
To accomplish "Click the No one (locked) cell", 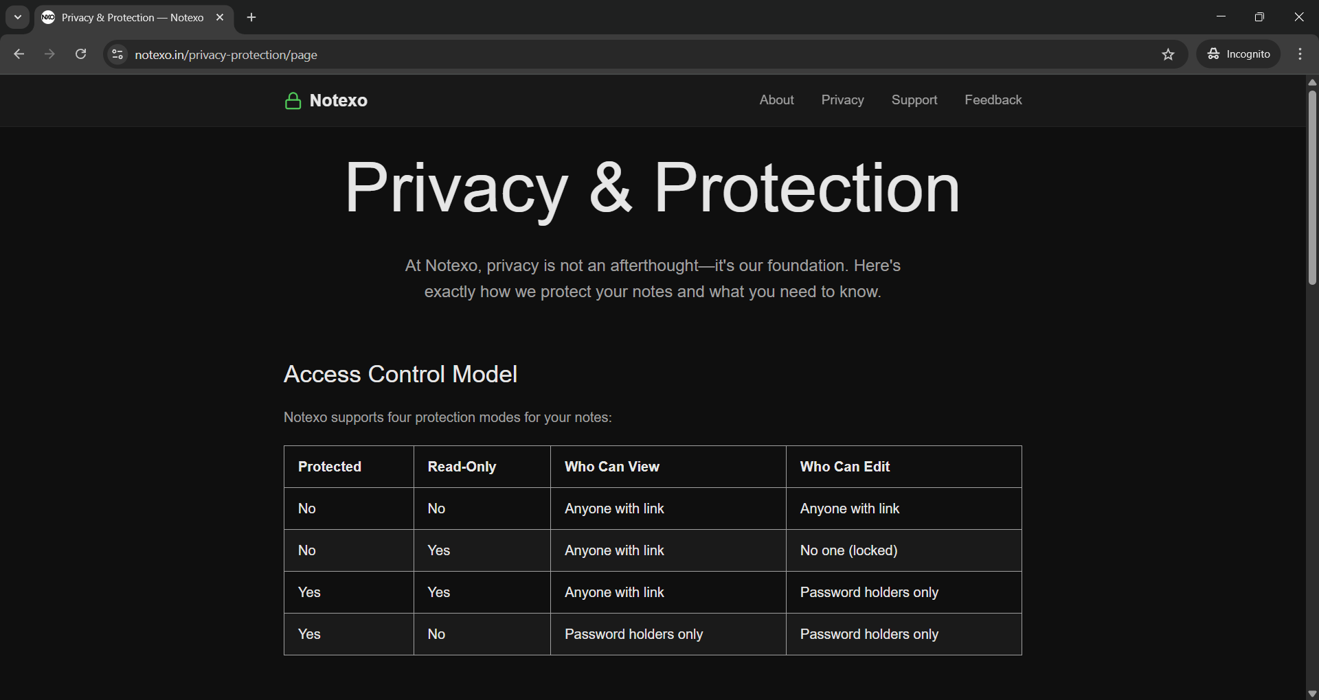I will [904, 550].
